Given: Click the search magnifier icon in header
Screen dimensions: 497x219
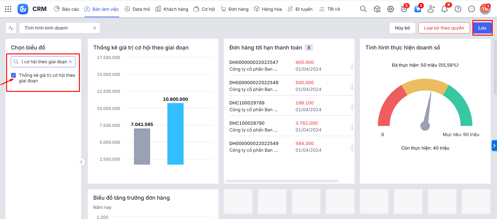Looking at the screenshot, I should (363, 9).
